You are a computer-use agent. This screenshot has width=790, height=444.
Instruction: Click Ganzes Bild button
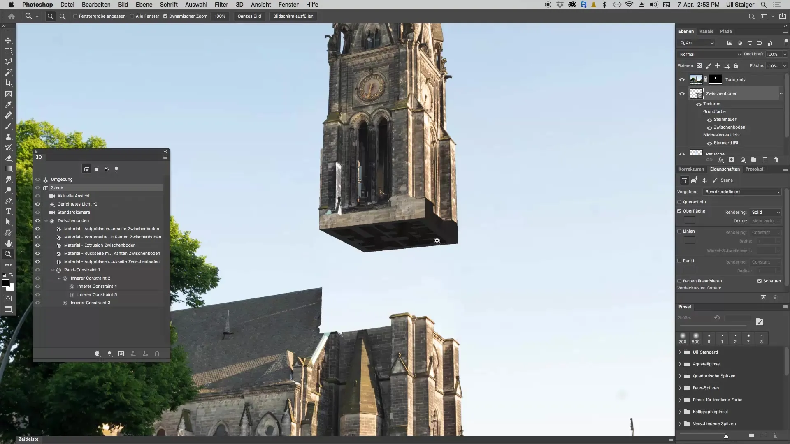coord(249,16)
